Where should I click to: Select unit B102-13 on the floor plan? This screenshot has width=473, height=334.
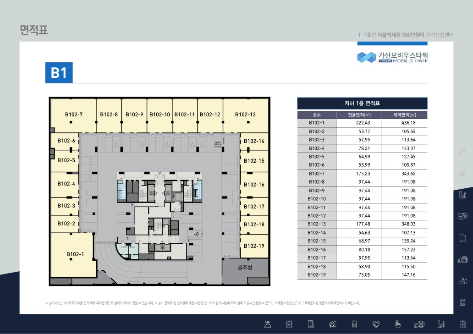(245, 115)
